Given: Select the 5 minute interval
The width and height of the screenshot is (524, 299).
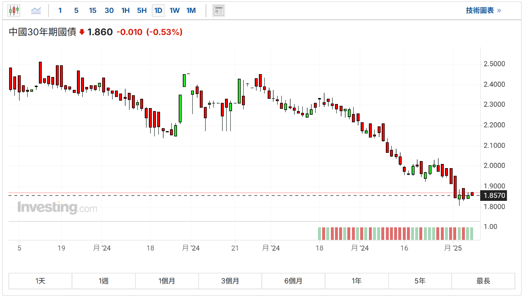Looking at the screenshot, I should click(76, 10).
